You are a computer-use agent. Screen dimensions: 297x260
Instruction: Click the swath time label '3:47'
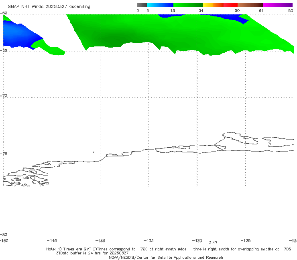213,243
